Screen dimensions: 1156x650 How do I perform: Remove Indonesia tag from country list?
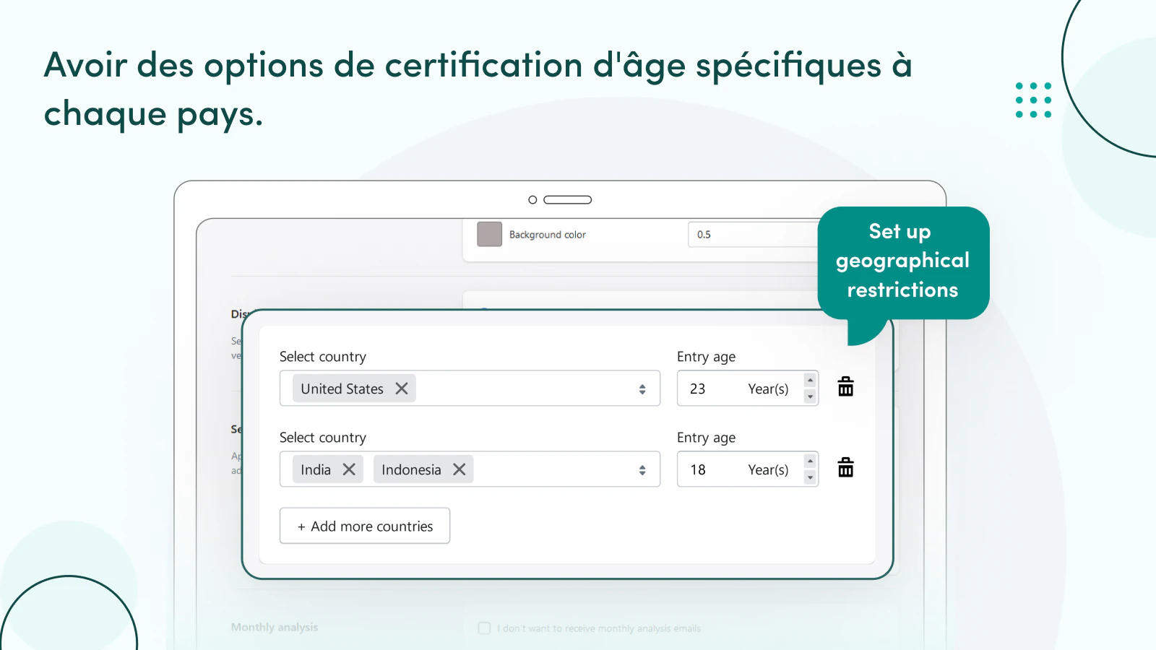pyautogui.click(x=459, y=469)
